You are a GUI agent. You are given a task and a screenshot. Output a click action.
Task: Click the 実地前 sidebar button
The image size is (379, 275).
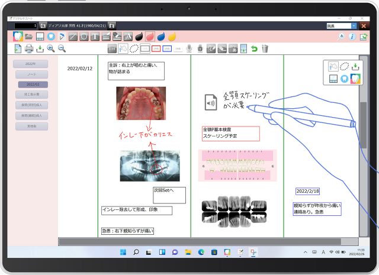[31, 126]
